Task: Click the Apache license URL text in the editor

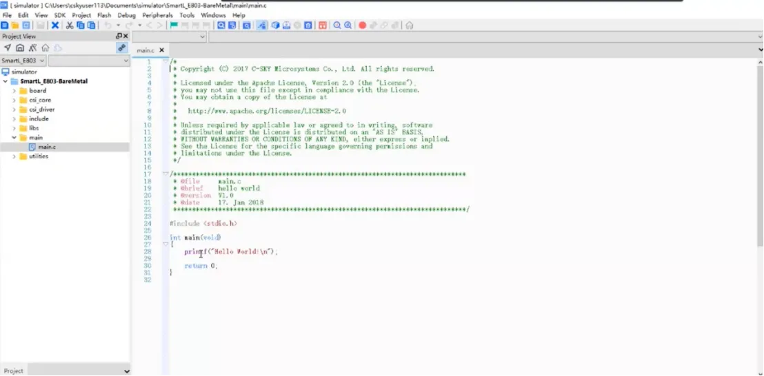Action: pyautogui.click(x=267, y=111)
